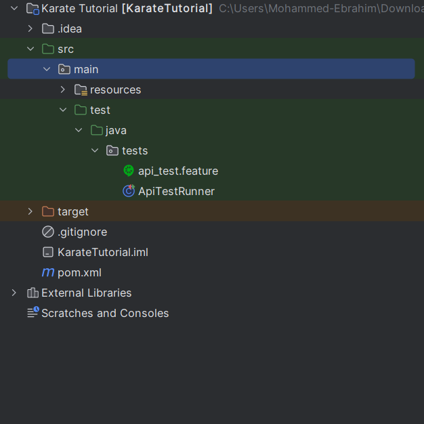This screenshot has height=424, width=424.
Task: Click the External Libraries icon
Action: tap(33, 293)
